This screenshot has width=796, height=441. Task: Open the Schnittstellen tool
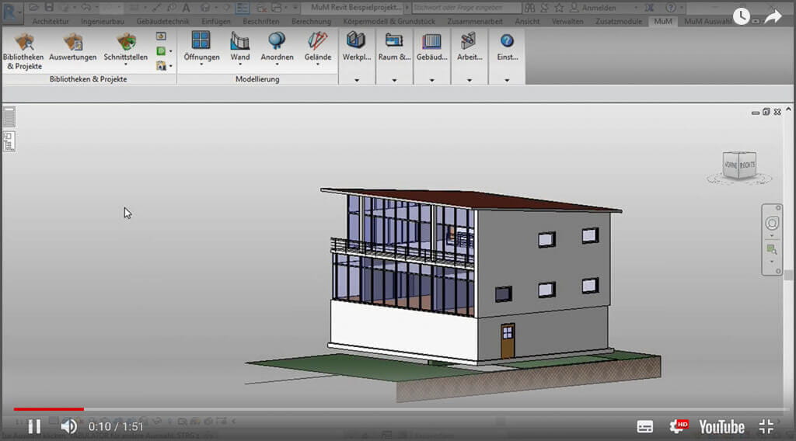[x=125, y=48]
